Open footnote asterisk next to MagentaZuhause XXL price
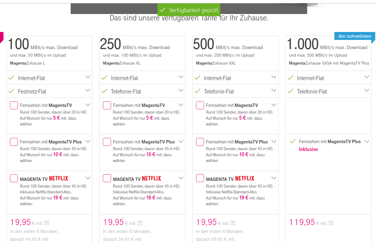This screenshot has width=376, height=243. (233, 223)
